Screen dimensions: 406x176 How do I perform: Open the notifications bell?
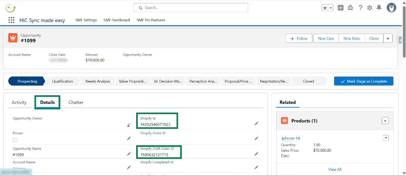click(x=379, y=8)
